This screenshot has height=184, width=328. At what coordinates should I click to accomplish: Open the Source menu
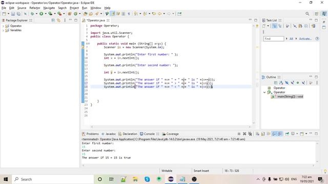[22, 8]
